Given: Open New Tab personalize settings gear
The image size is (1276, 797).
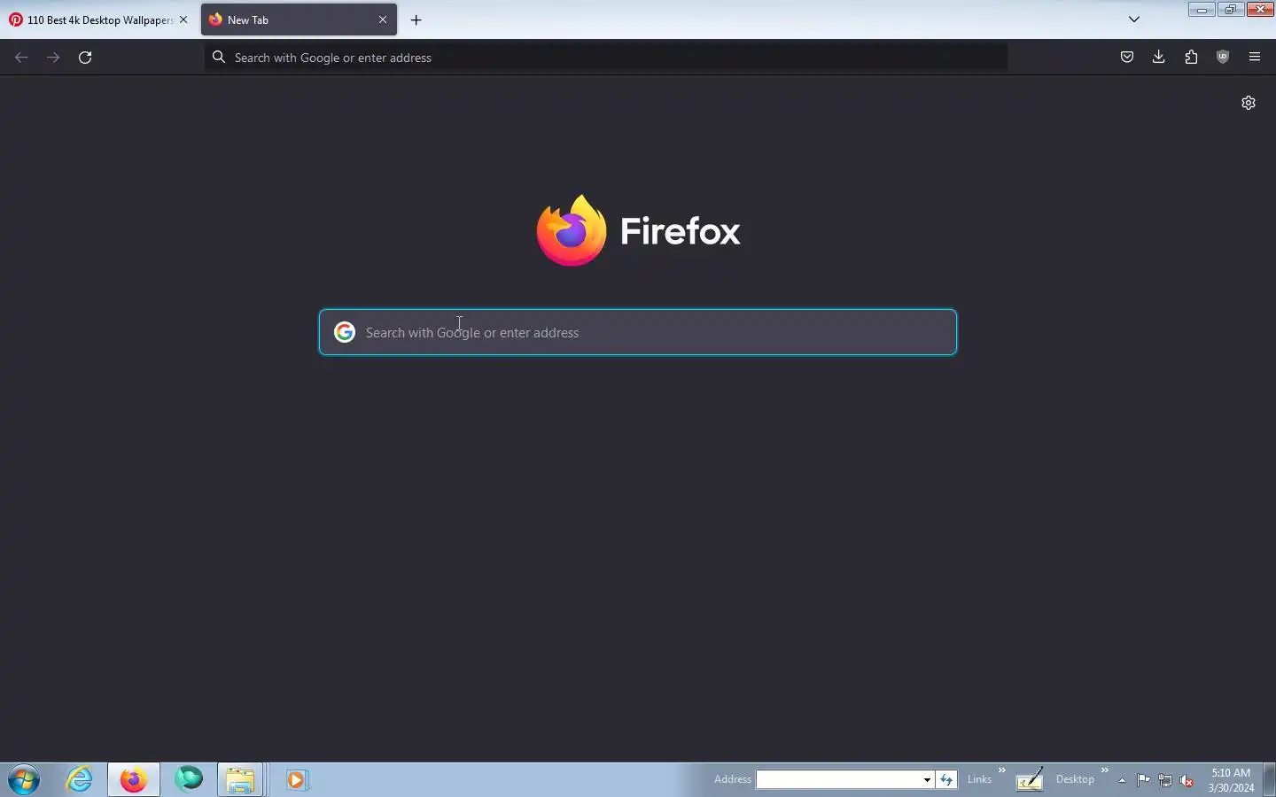Looking at the screenshot, I should [1249, 103].
